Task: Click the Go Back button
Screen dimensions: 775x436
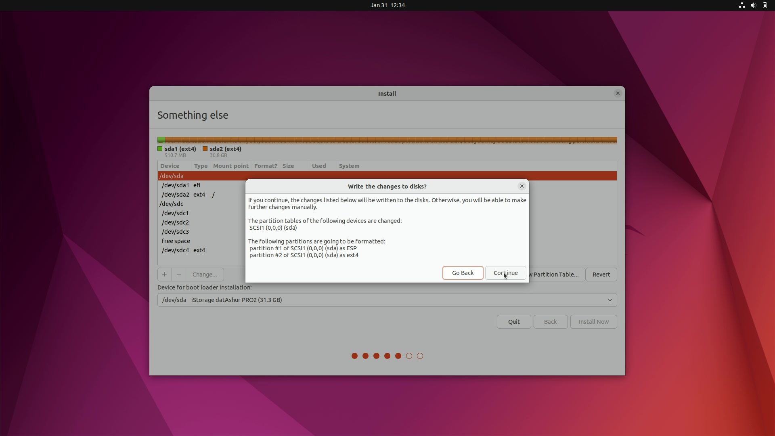Action: (463, 273)
